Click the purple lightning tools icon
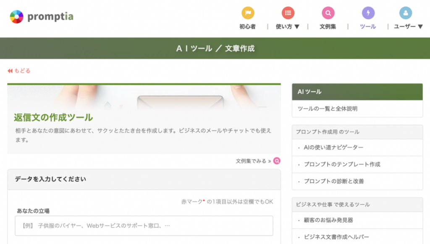Image resolution: width=430 pixels, height=244 pixels. coord(368,13)
